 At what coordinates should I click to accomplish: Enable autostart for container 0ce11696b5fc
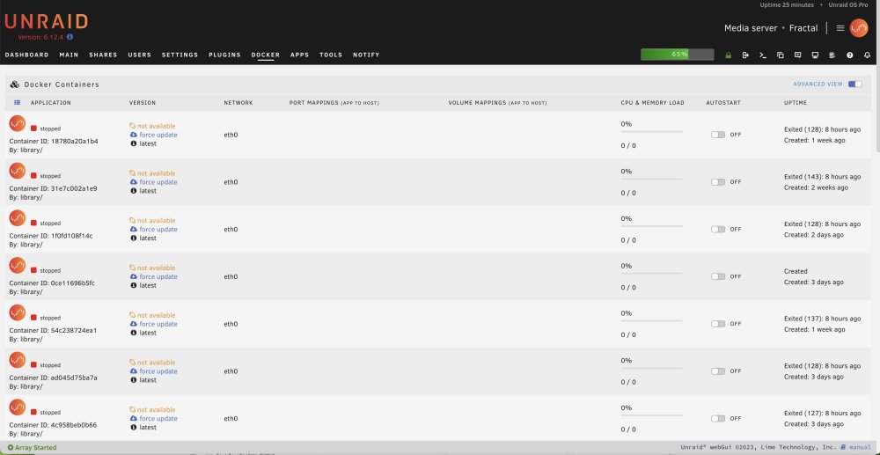pos(718,276)
